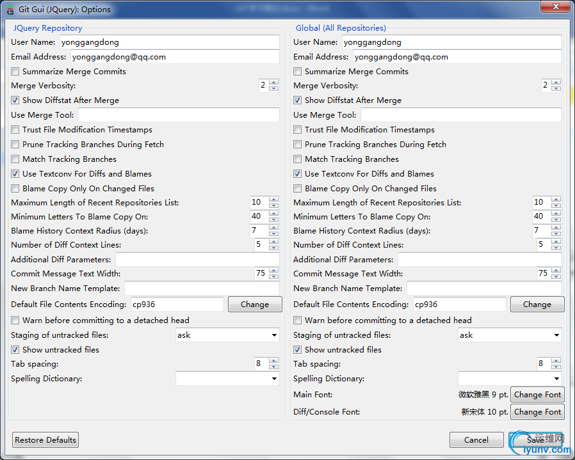Click Change Font for Main Font
This screenshot has width=575, height=460.
[537, 395]
